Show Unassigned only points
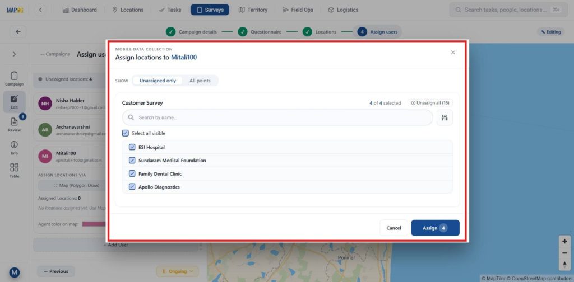This screenshot has height=282, width=574. [158, 81]
